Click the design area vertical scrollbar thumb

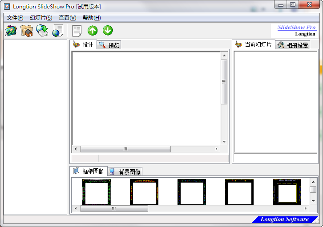(224, 82)
